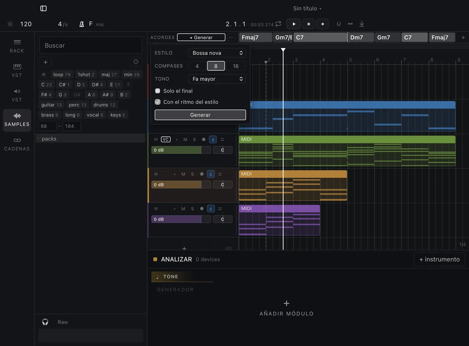Filter samples by loop tag
The width and height of the screenshot is (469, 346).
62,74
